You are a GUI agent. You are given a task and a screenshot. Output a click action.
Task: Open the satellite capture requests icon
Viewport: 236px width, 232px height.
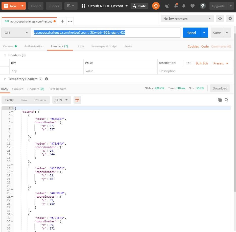(167, 6)
